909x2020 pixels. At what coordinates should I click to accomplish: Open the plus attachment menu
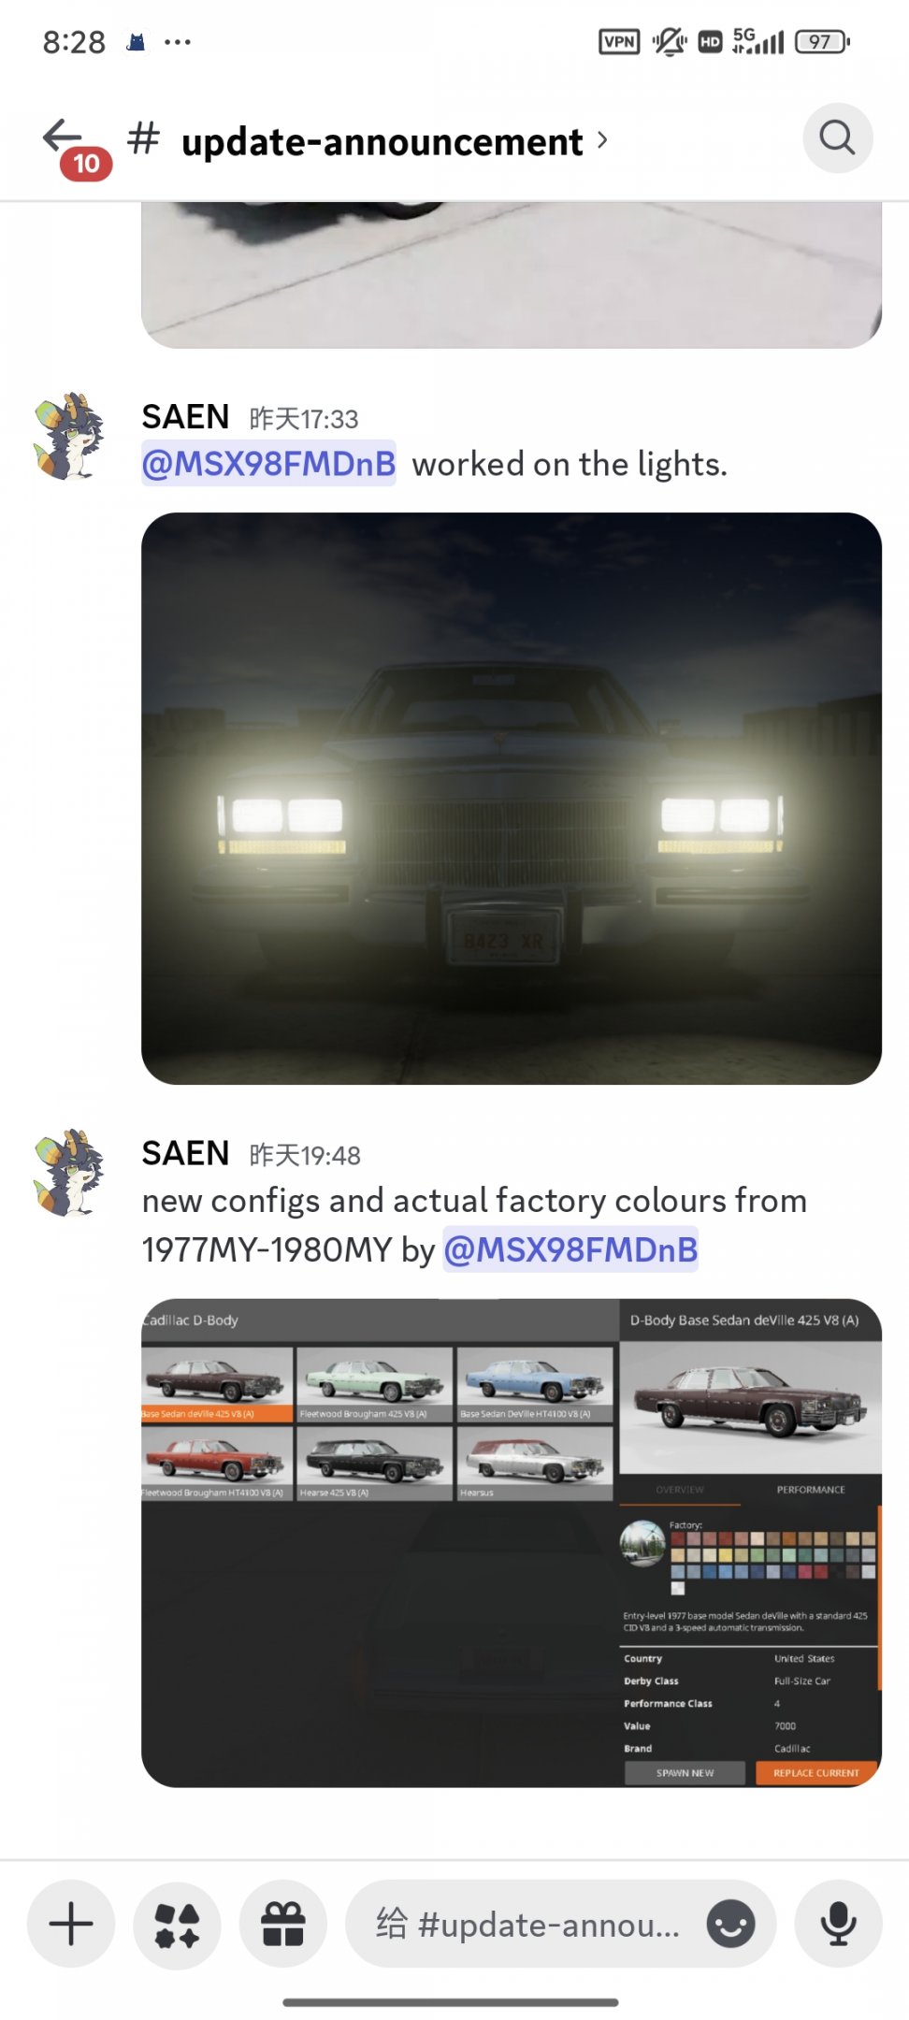pos(71,1925)
